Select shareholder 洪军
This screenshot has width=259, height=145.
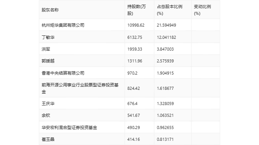(46, 49)
